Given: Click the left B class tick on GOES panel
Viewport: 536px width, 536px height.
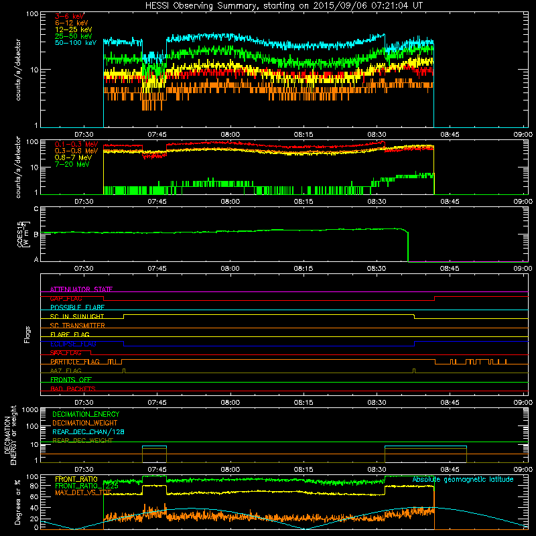Looking at the screenshot, I should (x=36, y=234).
